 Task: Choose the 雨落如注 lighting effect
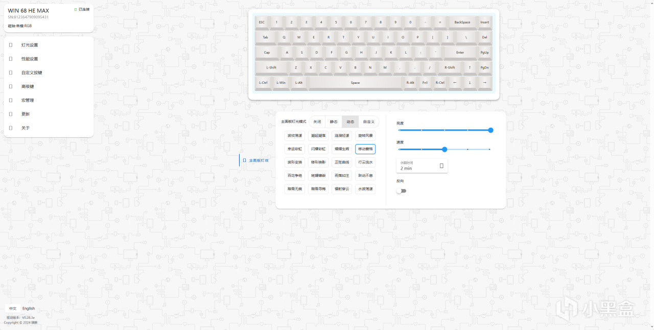pyautogui.click(x=342, y=176)
